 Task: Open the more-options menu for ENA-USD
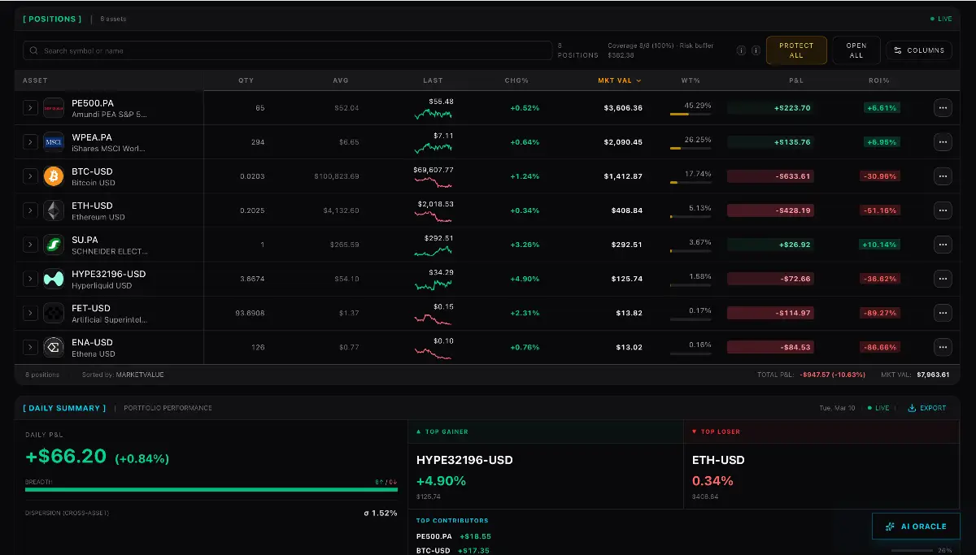point(943,347)
